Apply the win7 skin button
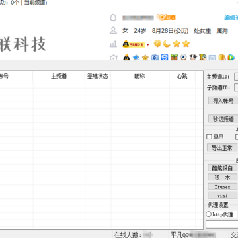The height and width of the screenshot is (238, 238). pos(223,195)
